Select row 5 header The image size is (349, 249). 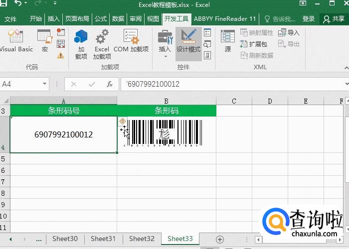[5, 159]
